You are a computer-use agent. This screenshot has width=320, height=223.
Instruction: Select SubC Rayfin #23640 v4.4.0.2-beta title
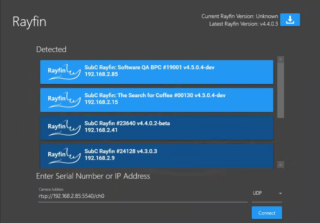click(x=127, y=124)
